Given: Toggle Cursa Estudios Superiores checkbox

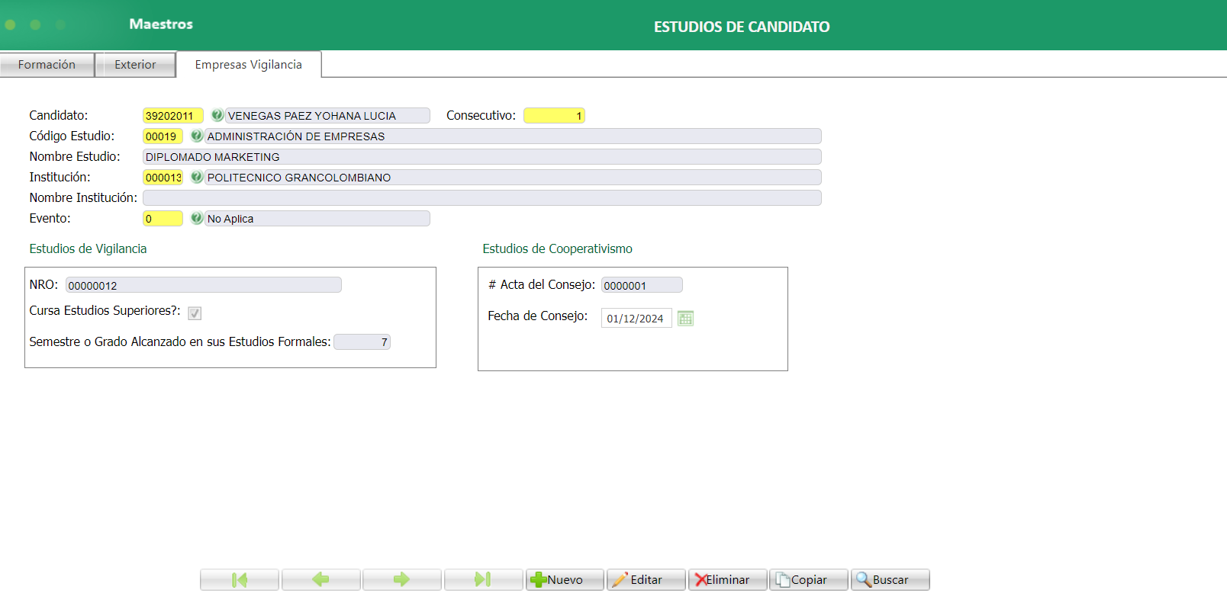Looking at the screenshot, I should tap(195, 313).
